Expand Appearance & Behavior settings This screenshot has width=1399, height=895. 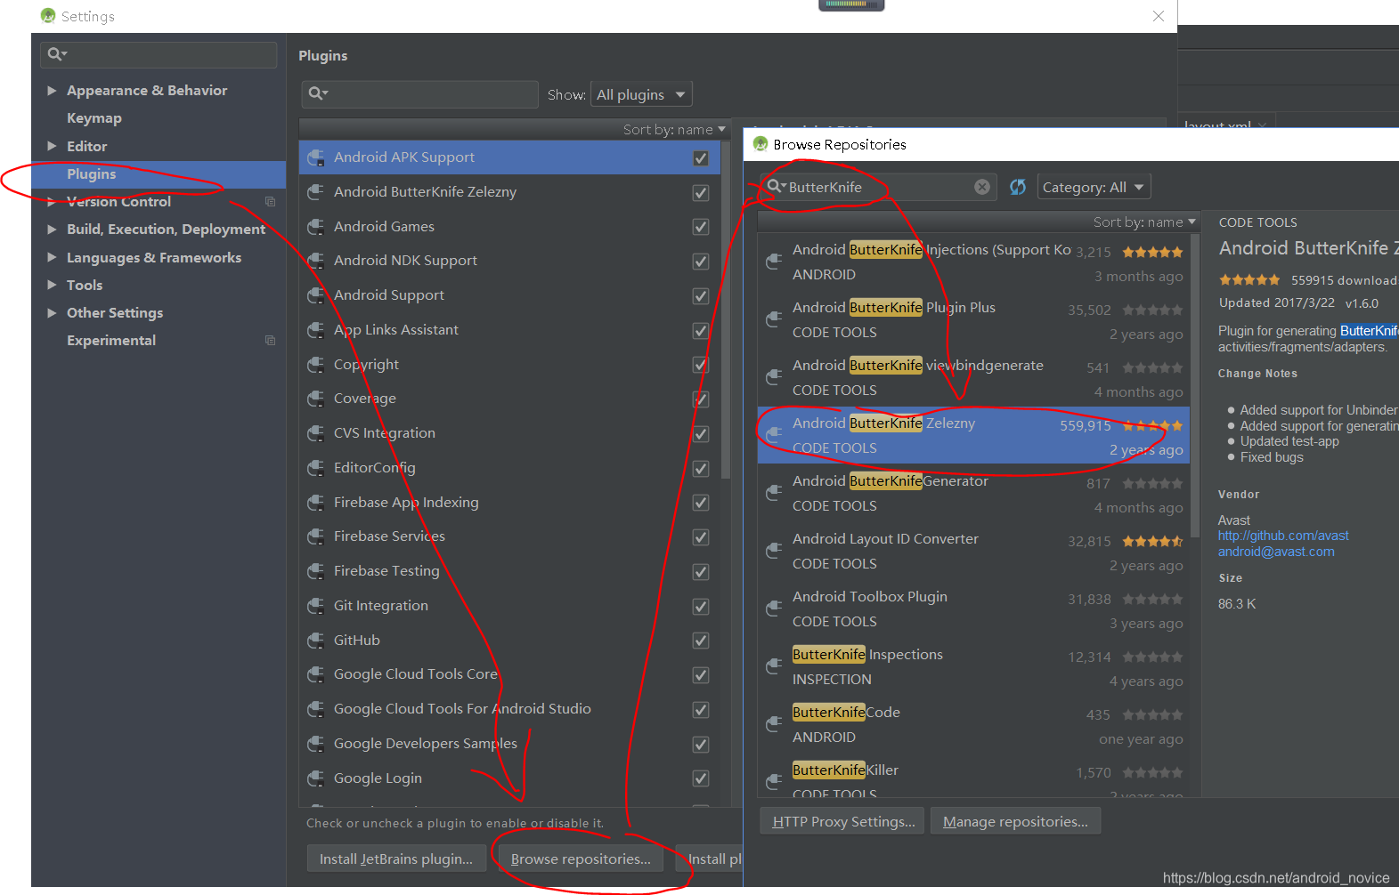click(52, 91)
